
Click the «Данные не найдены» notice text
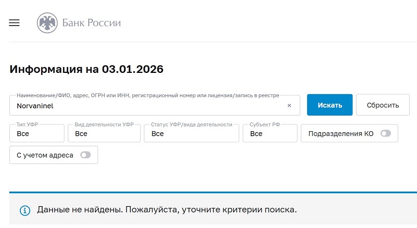coord(167,210)
